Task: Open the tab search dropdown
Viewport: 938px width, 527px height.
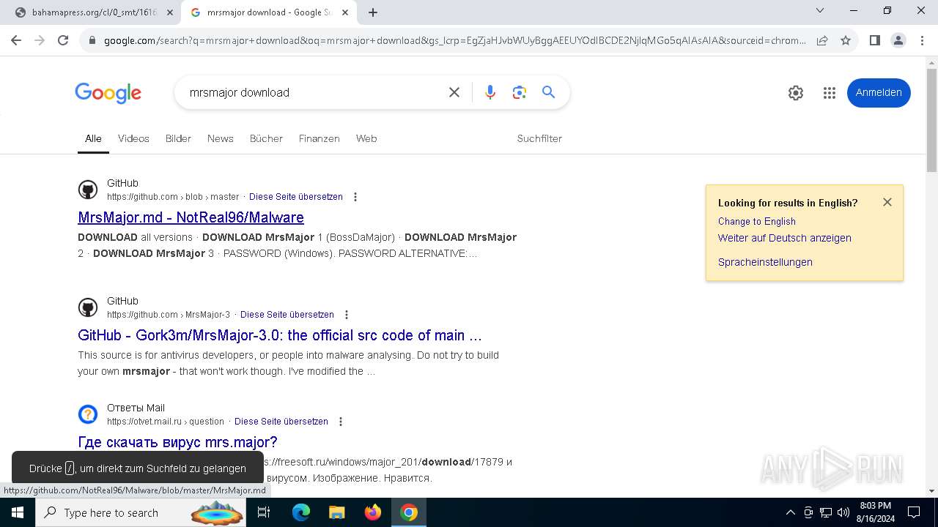Action: coord(820,10)
